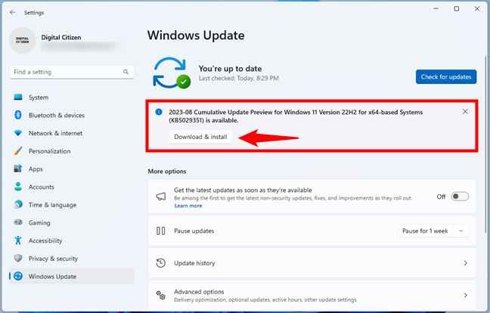Dismiss the cumulative update notification
The width and height of the screenshot is (490, 313).
[x=465, y=112]
